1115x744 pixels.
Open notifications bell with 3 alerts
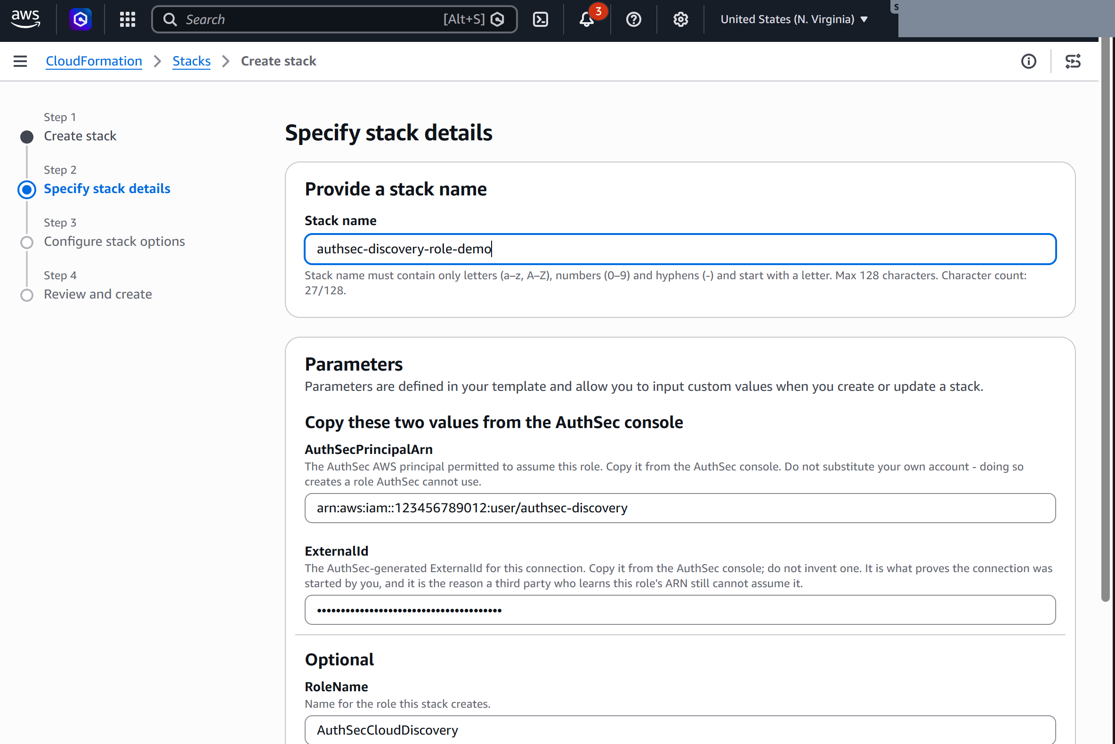pyautogui.click(x=587, y=19)
